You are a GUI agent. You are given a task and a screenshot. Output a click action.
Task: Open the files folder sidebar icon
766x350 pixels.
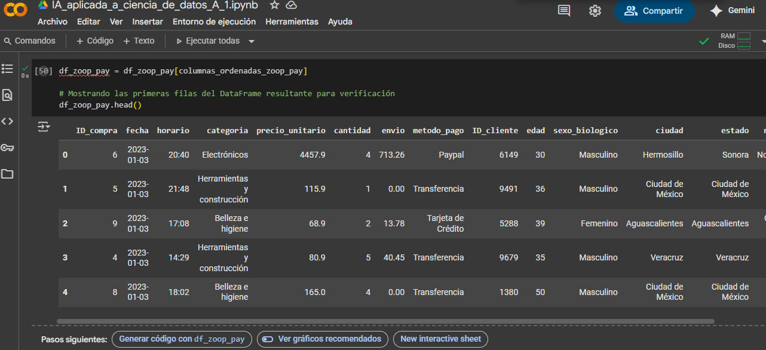(x=7, y=174)
